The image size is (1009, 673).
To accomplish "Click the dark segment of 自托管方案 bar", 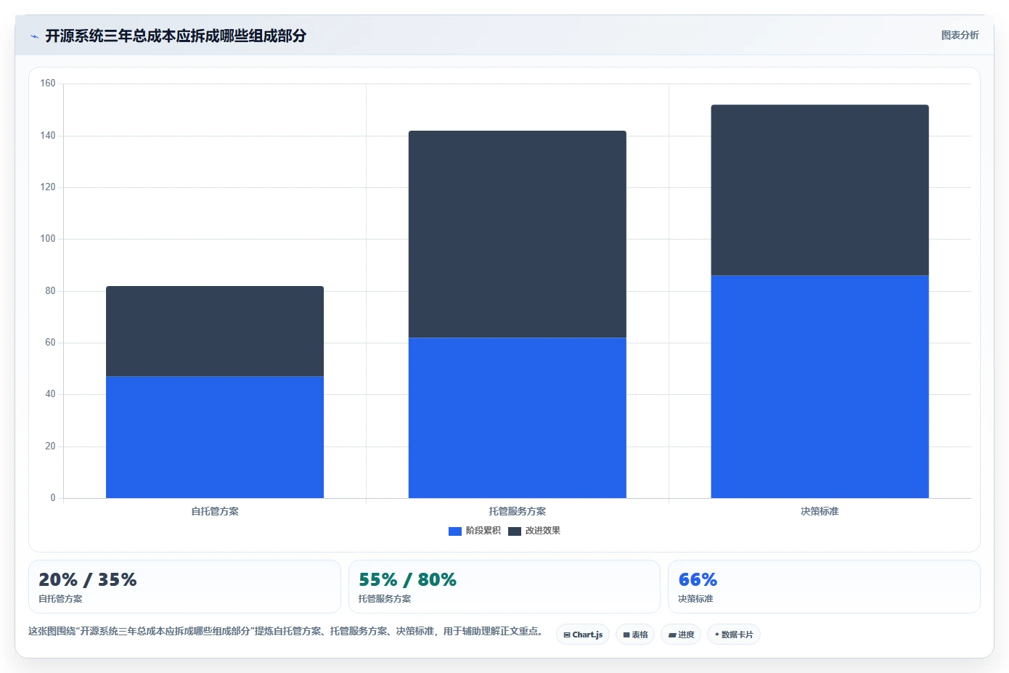I will (215, 331).
